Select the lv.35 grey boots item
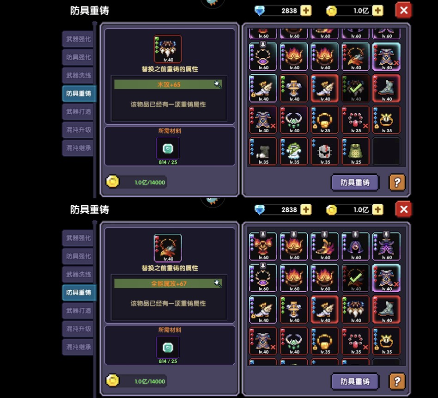Image resolution: width=438 pixels, height=398 pixels. click(x=263, y=151)
